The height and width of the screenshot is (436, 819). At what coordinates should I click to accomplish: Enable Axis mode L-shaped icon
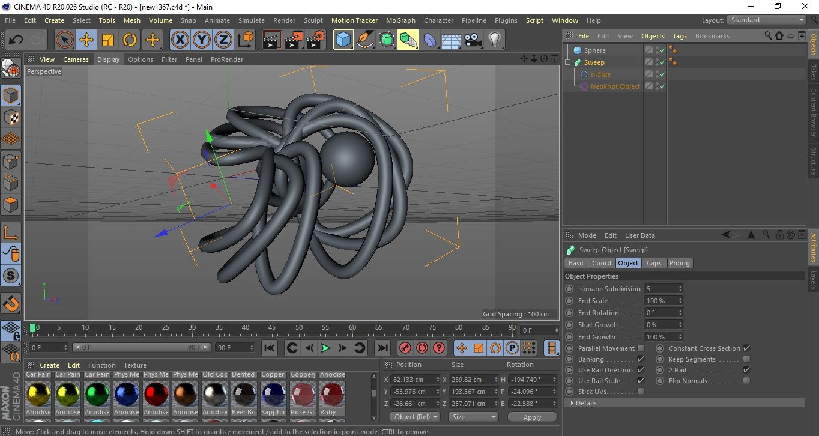click(x=11, y=232)
